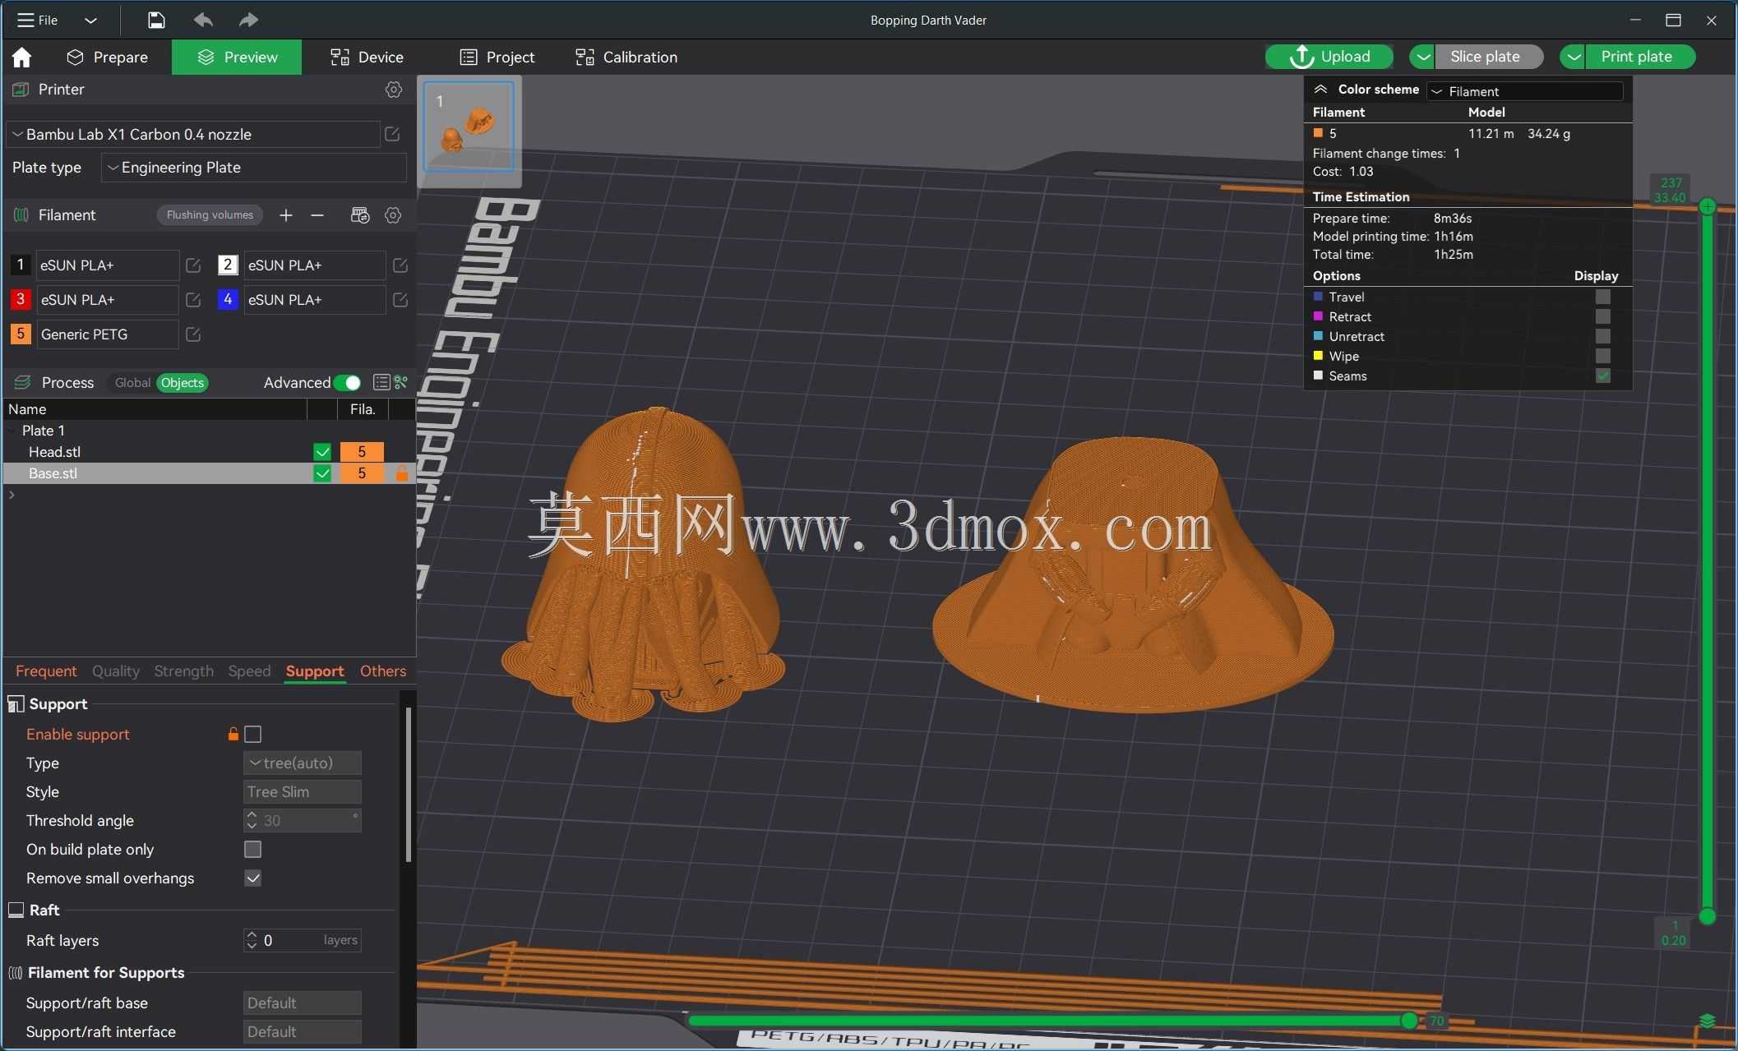Open filament settings gear icon

(393, 215)
